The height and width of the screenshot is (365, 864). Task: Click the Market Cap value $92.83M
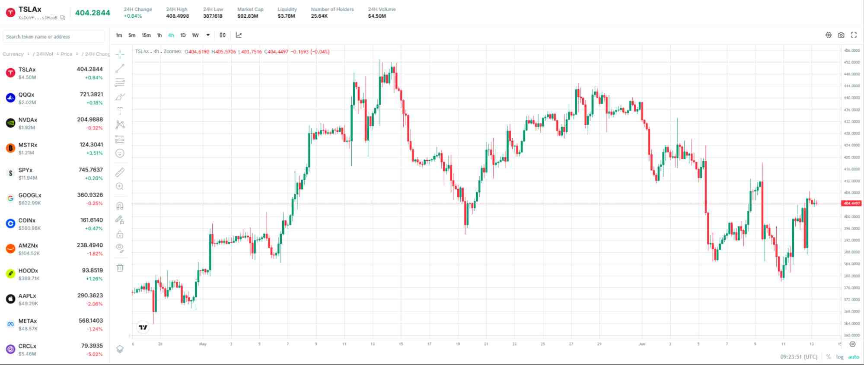(248, 16)
